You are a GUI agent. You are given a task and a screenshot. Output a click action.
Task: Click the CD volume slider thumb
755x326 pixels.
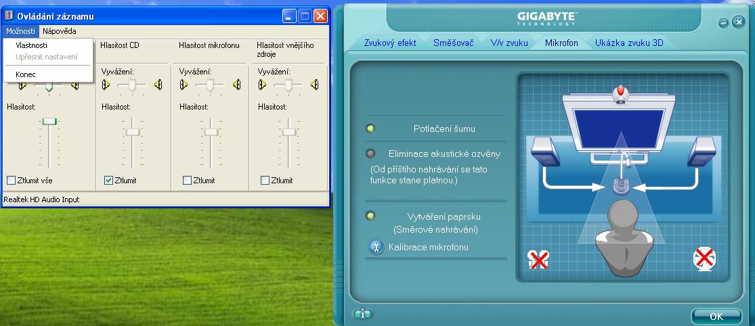click(x=133, y=131)
